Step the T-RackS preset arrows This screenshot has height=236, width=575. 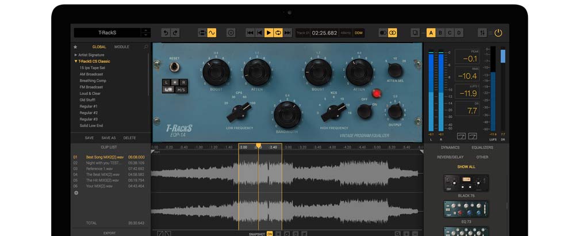145,33
